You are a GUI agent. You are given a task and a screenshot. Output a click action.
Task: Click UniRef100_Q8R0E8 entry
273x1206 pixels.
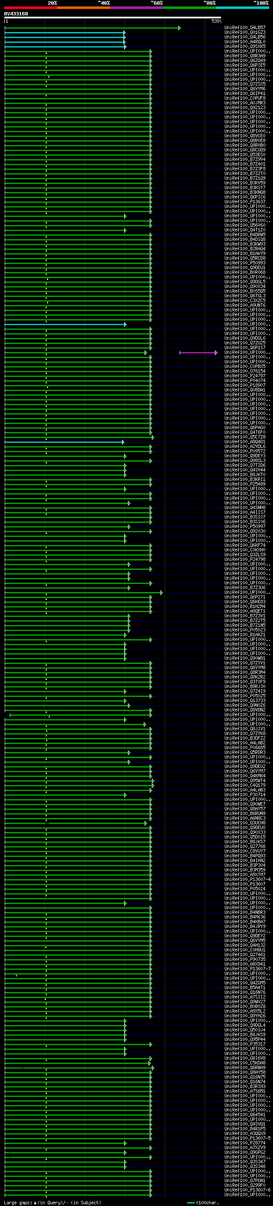[245, 140]
